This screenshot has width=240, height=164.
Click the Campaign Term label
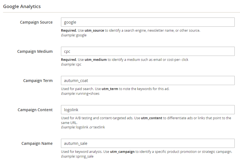(38, 81)
